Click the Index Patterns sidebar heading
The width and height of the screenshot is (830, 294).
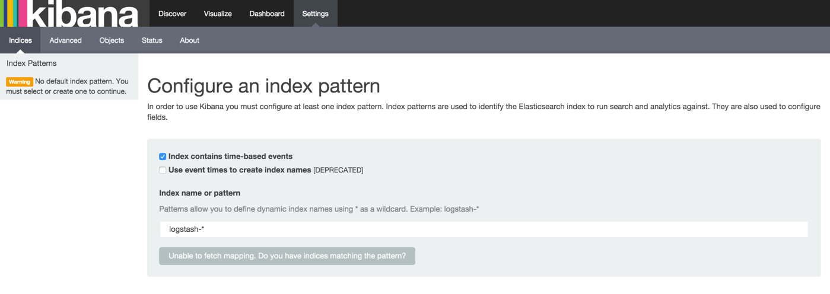pos(31,63)
